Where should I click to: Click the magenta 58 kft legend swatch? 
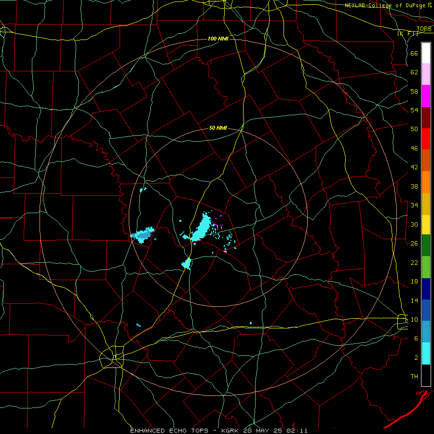[x=426, y=96]
